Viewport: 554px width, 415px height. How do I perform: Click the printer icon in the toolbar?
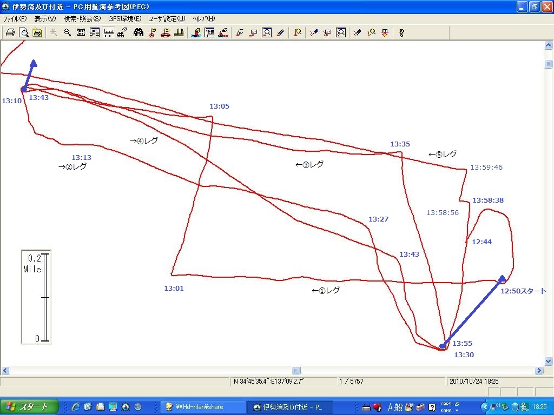click(10, 33)
